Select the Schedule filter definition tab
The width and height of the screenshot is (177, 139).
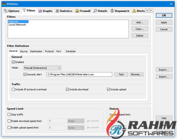tap(71, 51)
